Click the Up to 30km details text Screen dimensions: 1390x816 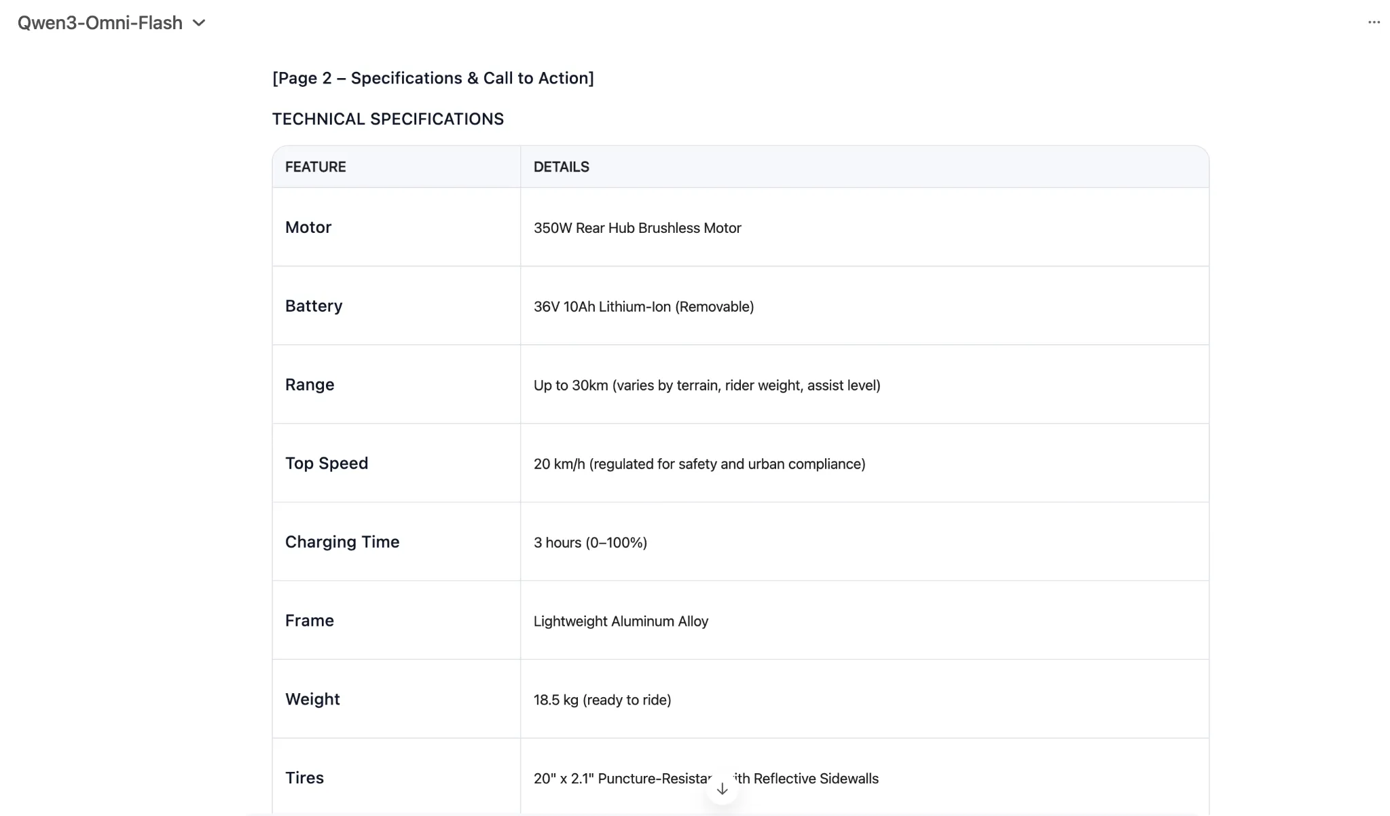[x=706, y=386]
